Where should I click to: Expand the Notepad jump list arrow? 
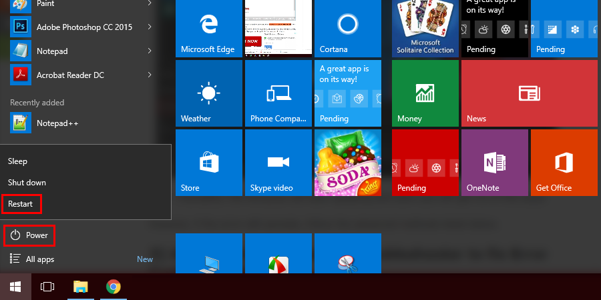coord(150,51)
